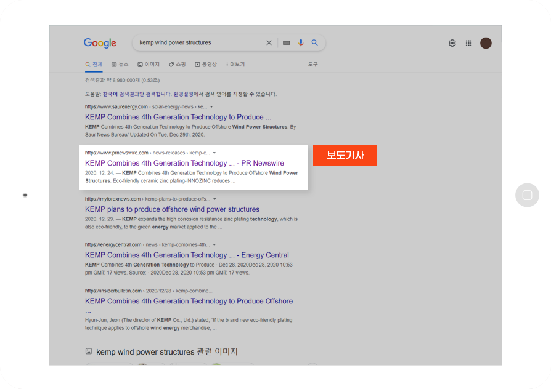Open the saurenergy KEMP Combines result title
This screenshot has width=551, height=389.
tap(178, 117)
